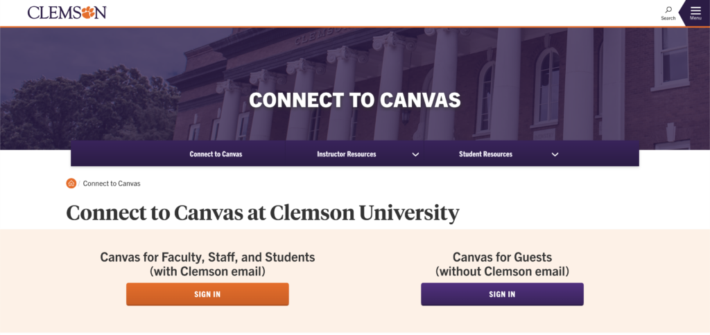Click the columned building in the hero image
This screenshot has width=710, height=335.
point(527,69)
